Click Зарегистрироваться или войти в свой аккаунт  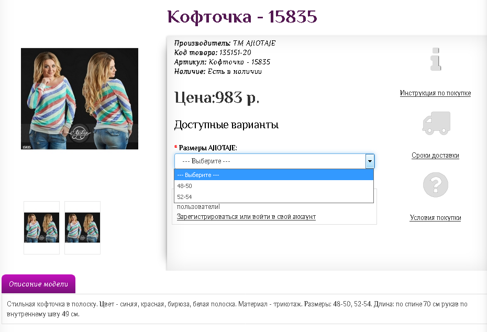(246, 217)
